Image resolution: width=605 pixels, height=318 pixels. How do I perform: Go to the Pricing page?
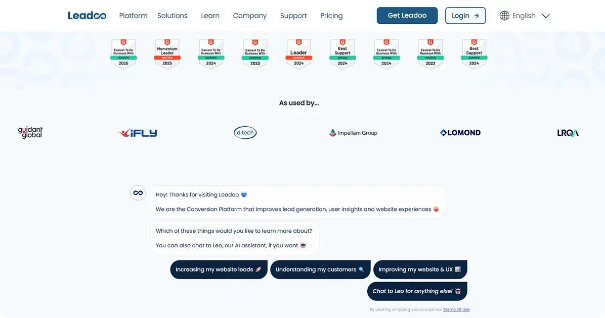pyautogui.click(x=331, y=16)
